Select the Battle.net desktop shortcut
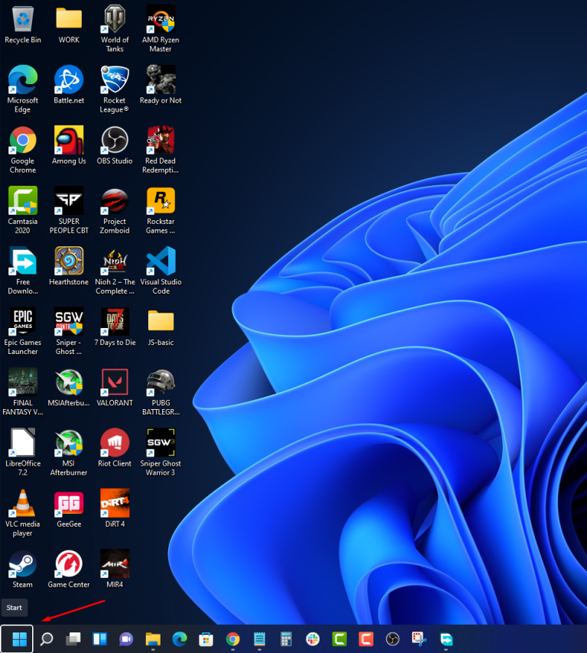Viewport: 587px width, 653px height. [69, 86]
